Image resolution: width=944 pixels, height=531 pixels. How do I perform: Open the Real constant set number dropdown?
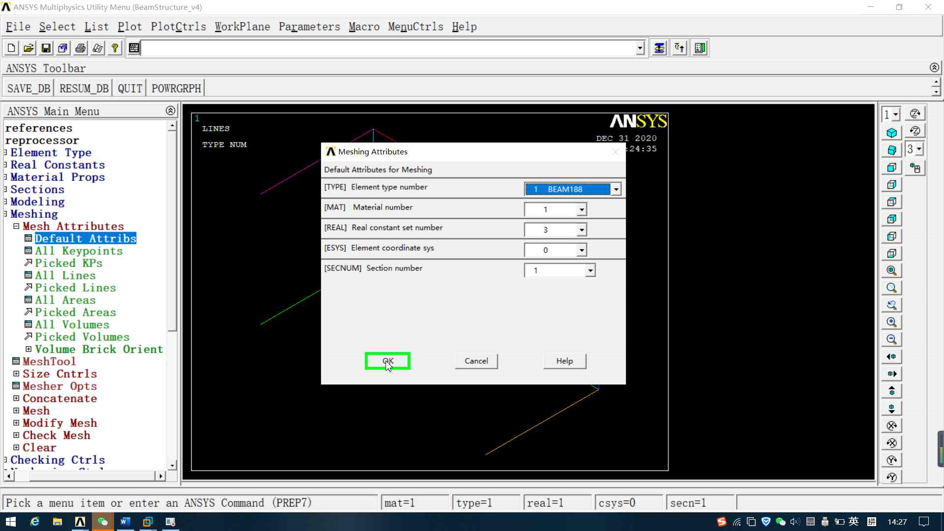582,230
